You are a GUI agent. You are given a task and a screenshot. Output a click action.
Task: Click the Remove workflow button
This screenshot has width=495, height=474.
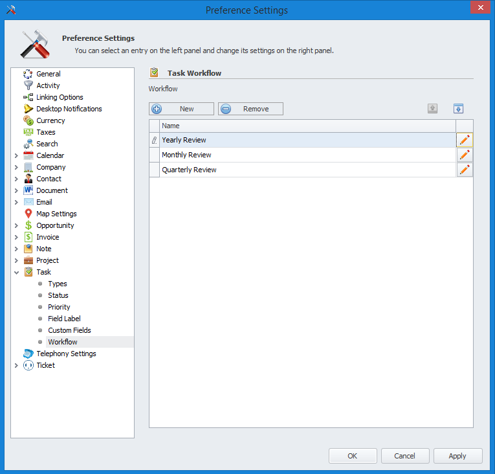pos(250,109)
